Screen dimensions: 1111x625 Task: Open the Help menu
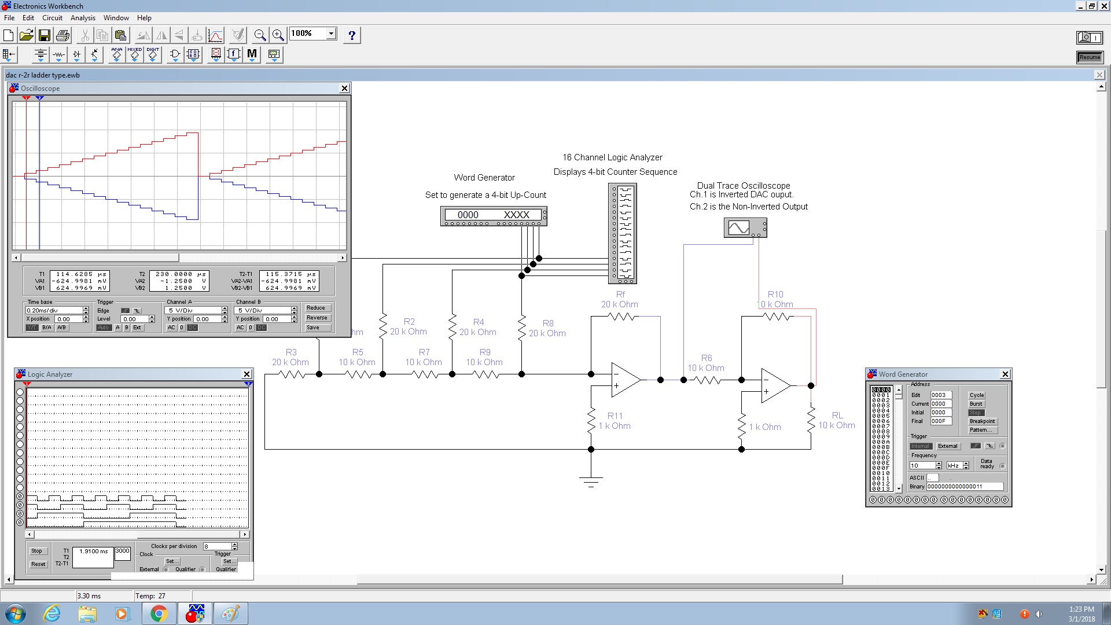click(144, 18)
